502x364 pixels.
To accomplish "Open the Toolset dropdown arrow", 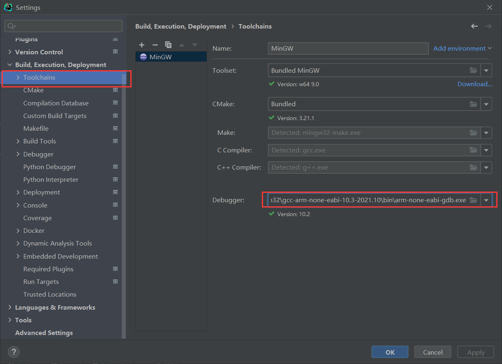I will 486,70.
